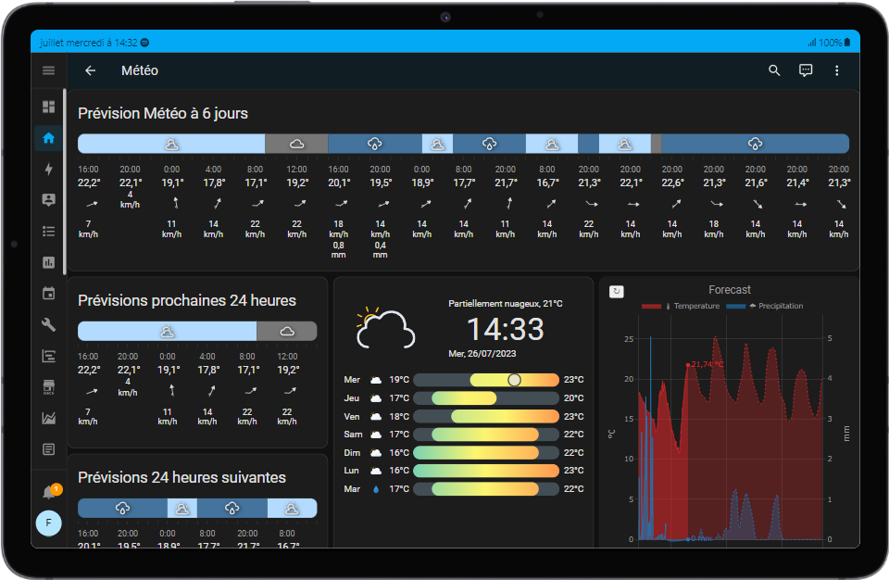Open the three-dot overflow menu
The width and height of the screenshot is (889, 580).
[837, 70]
